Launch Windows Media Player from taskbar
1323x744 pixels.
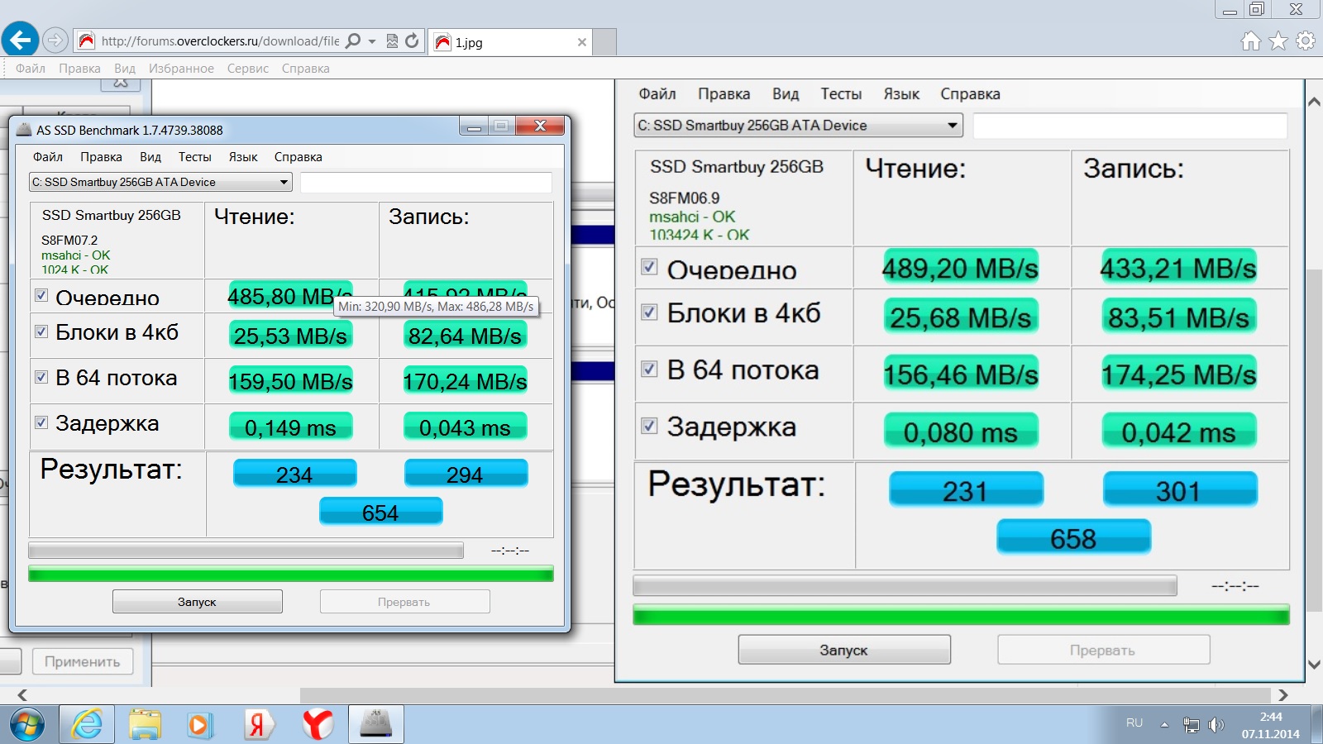coord(199,725)
